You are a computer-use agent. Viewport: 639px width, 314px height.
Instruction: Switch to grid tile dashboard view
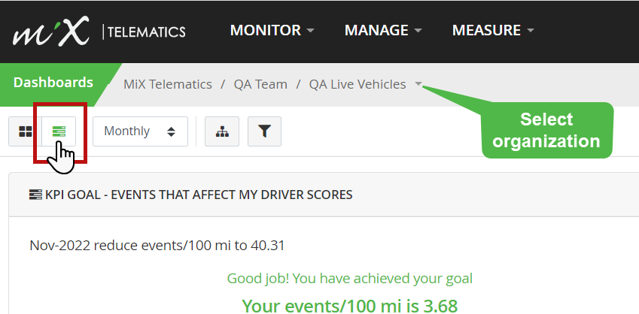tap(26, 131)
